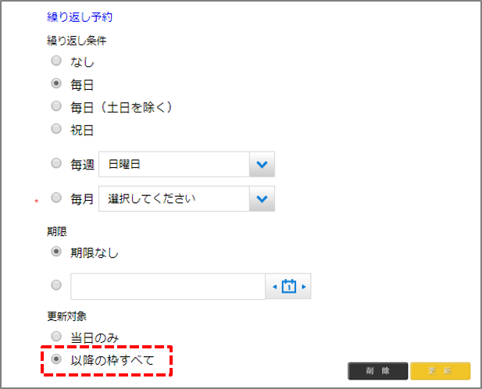The height and width of the screenshot is (389, 482).
Task: Click into the deadline date input field
Action: click(x=168, y=287)
